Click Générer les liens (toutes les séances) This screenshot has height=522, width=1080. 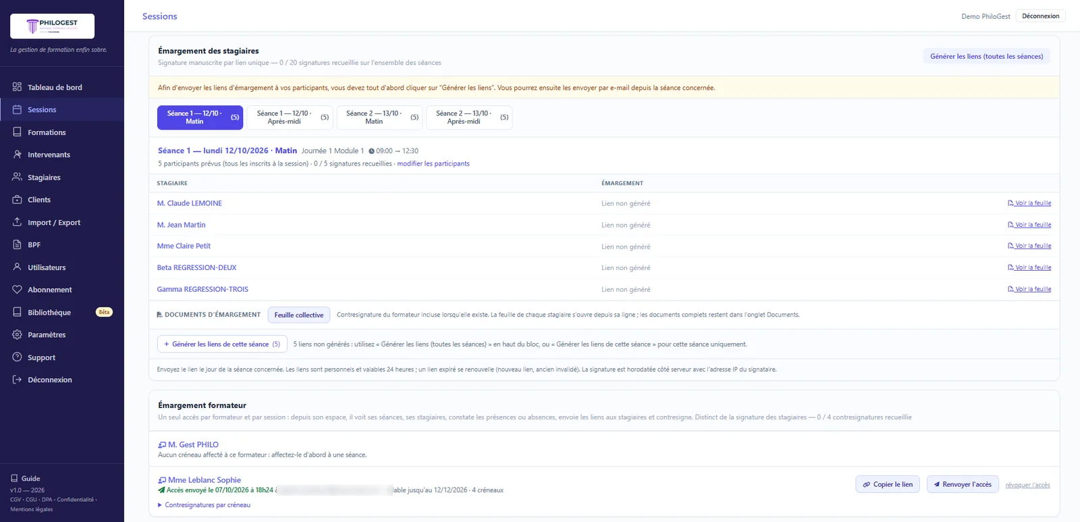[986, 57]
